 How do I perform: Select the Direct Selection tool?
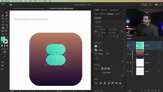click(x=7, y=13)
